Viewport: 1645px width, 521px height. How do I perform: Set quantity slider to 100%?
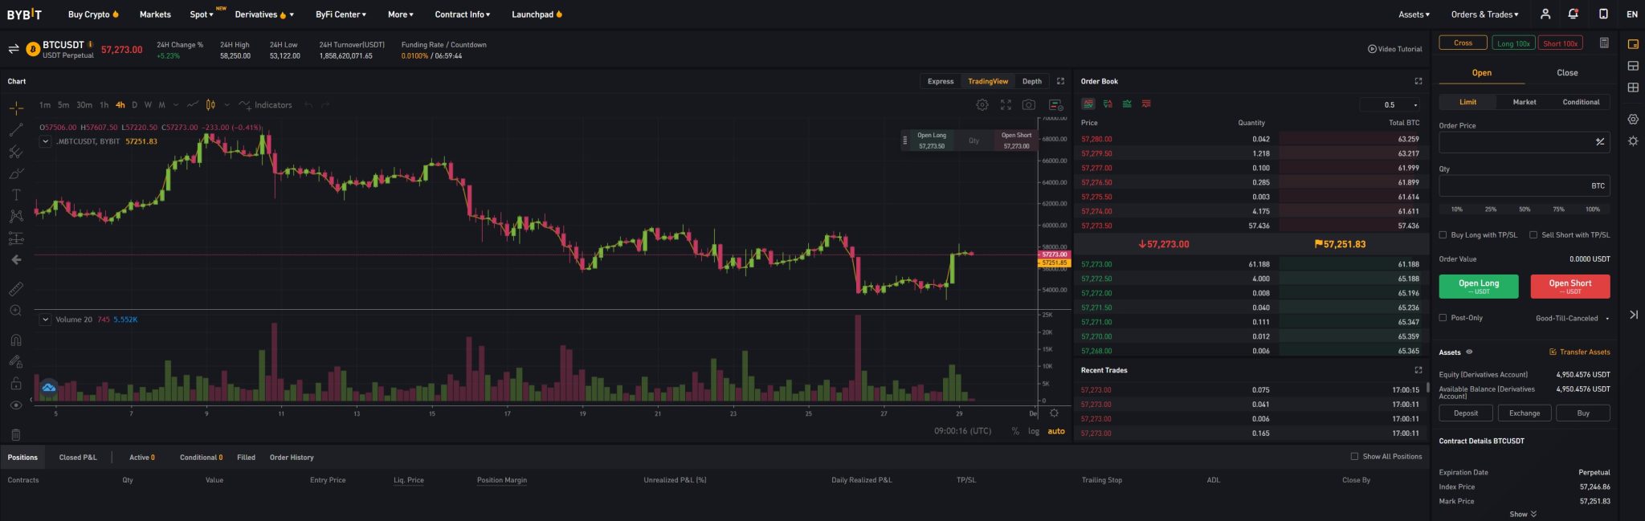tap(1593, 210)
